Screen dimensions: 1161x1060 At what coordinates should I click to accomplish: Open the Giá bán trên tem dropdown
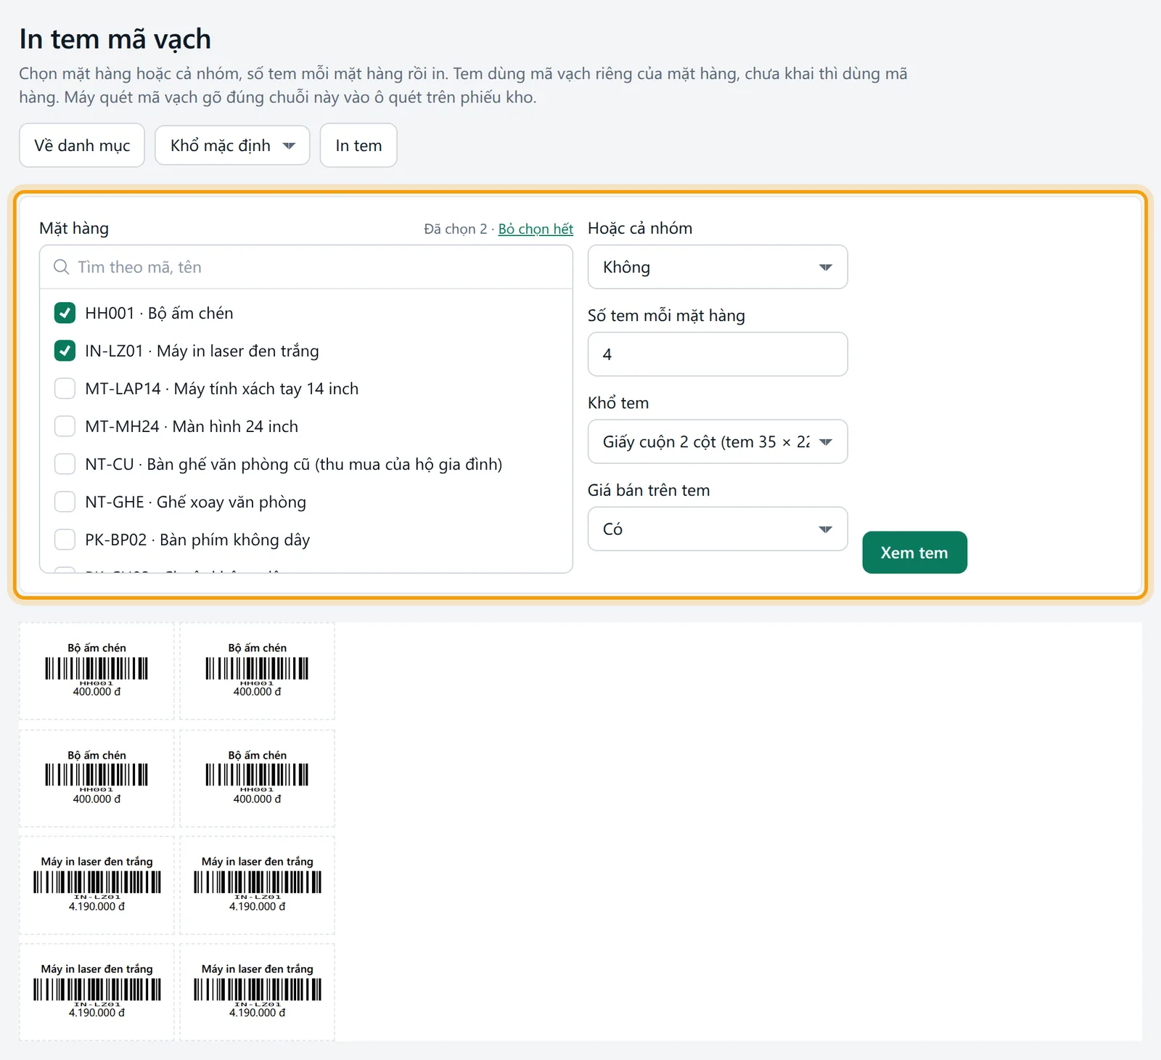tap(718, 529)
